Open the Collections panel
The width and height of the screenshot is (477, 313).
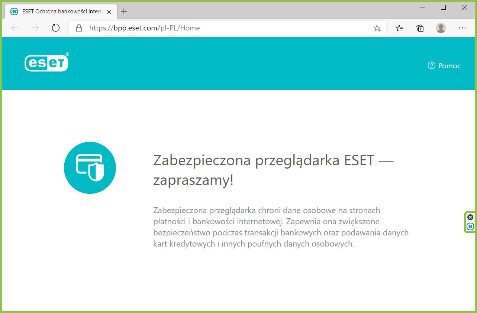[420, 28]
